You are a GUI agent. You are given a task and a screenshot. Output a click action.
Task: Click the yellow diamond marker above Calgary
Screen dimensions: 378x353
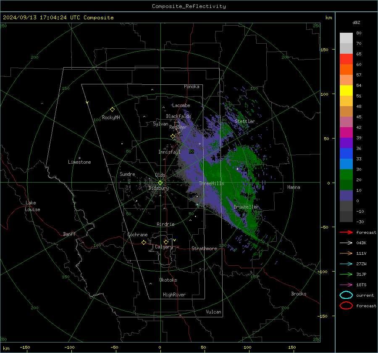pyautogui.click(x=166, y=242)
